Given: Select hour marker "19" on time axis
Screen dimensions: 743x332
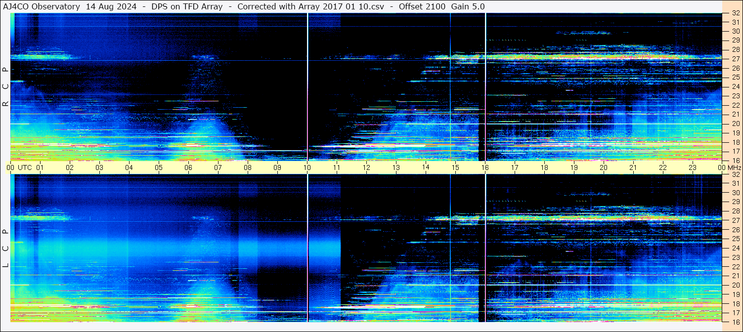Looking at the screenshot, I should [574, 167].
